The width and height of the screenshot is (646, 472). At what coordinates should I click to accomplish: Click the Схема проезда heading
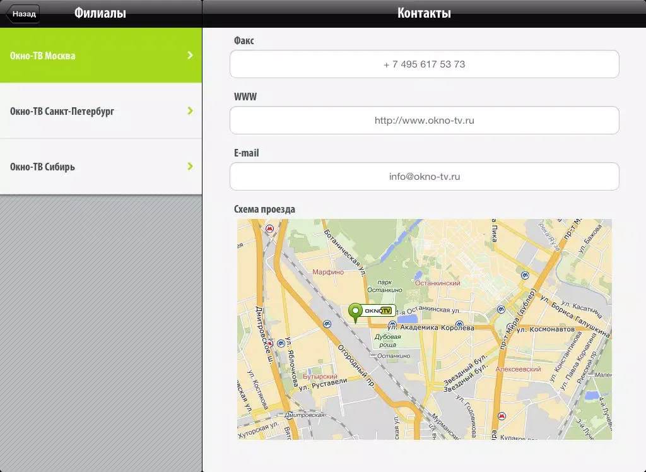pyautogui.click(x=264, y=209)
